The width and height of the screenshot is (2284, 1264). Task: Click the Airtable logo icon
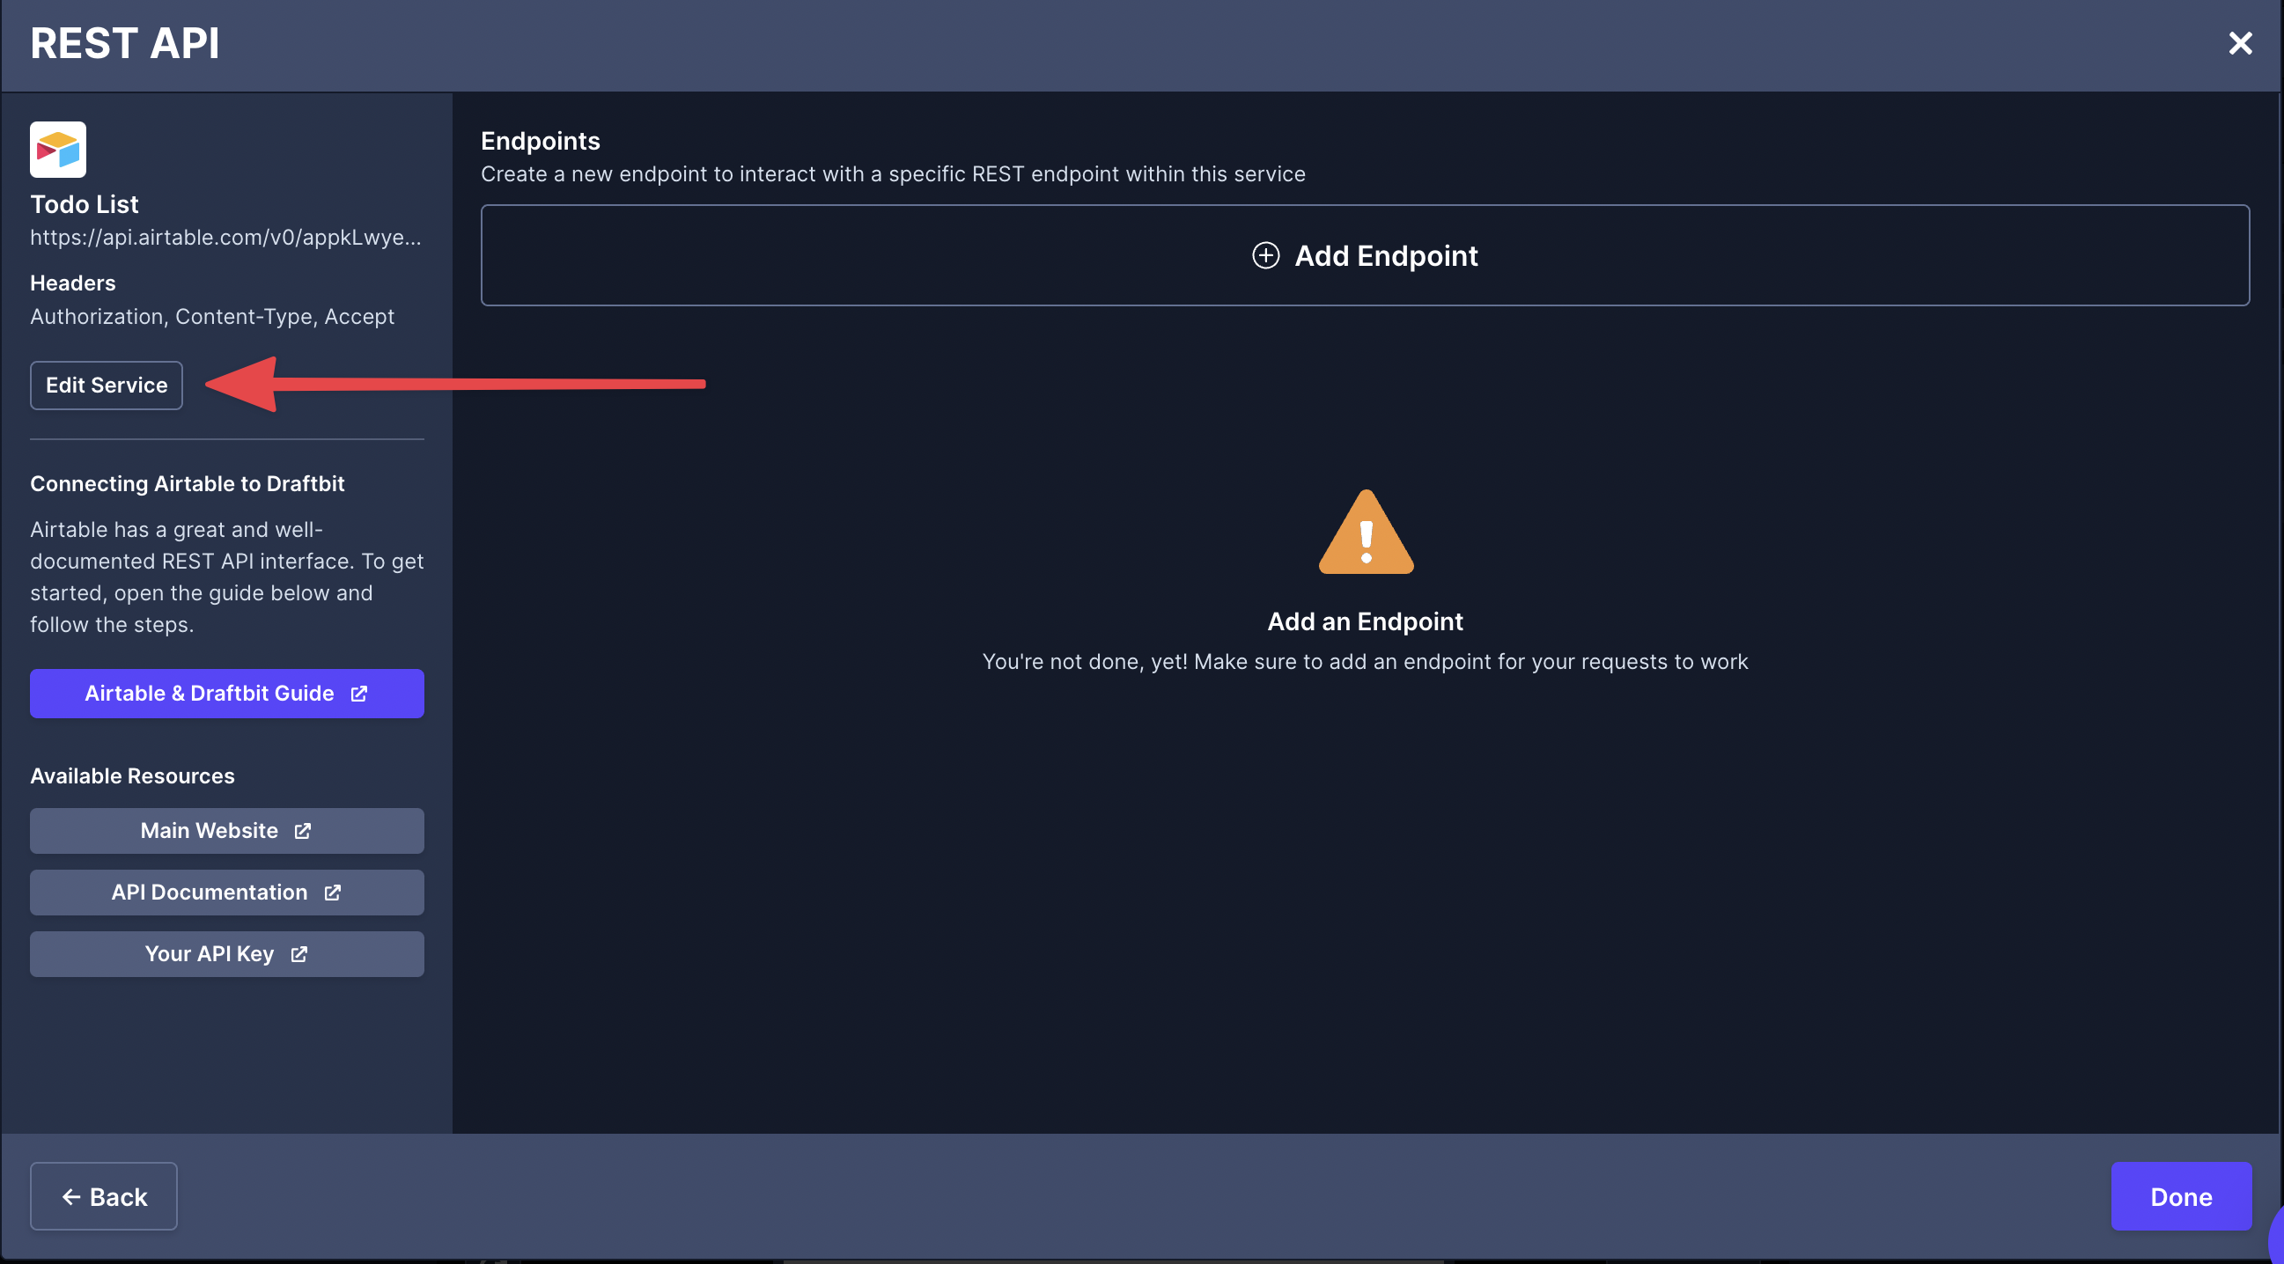[57, 150]
